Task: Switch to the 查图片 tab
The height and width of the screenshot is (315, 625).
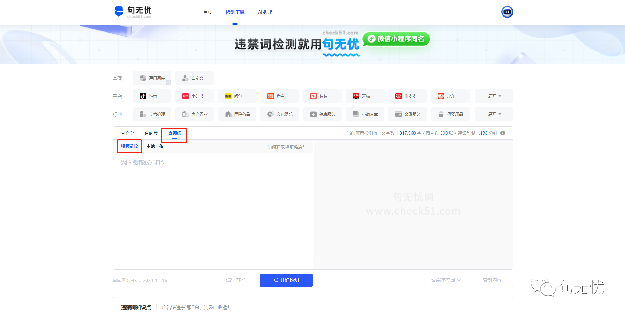Action: (151, 133)
